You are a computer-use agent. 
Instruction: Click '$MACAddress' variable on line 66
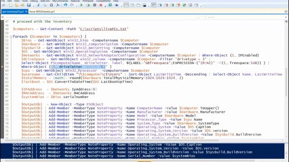33,93
